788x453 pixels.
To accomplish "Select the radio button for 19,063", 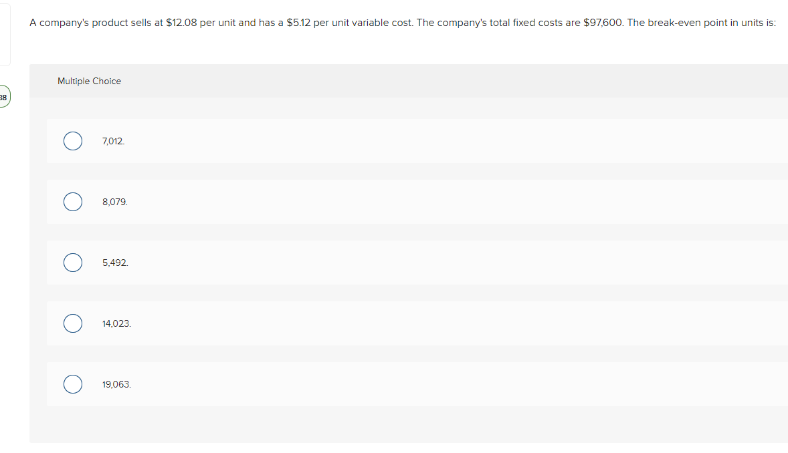I will pos(73,384).
